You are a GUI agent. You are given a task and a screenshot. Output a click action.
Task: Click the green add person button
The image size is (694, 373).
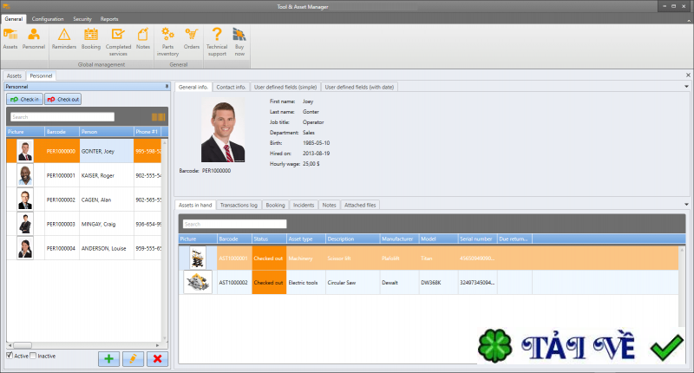[108, 358]
